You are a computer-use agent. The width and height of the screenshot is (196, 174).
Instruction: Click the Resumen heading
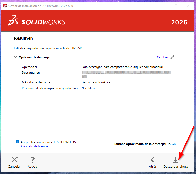(23, 38)
